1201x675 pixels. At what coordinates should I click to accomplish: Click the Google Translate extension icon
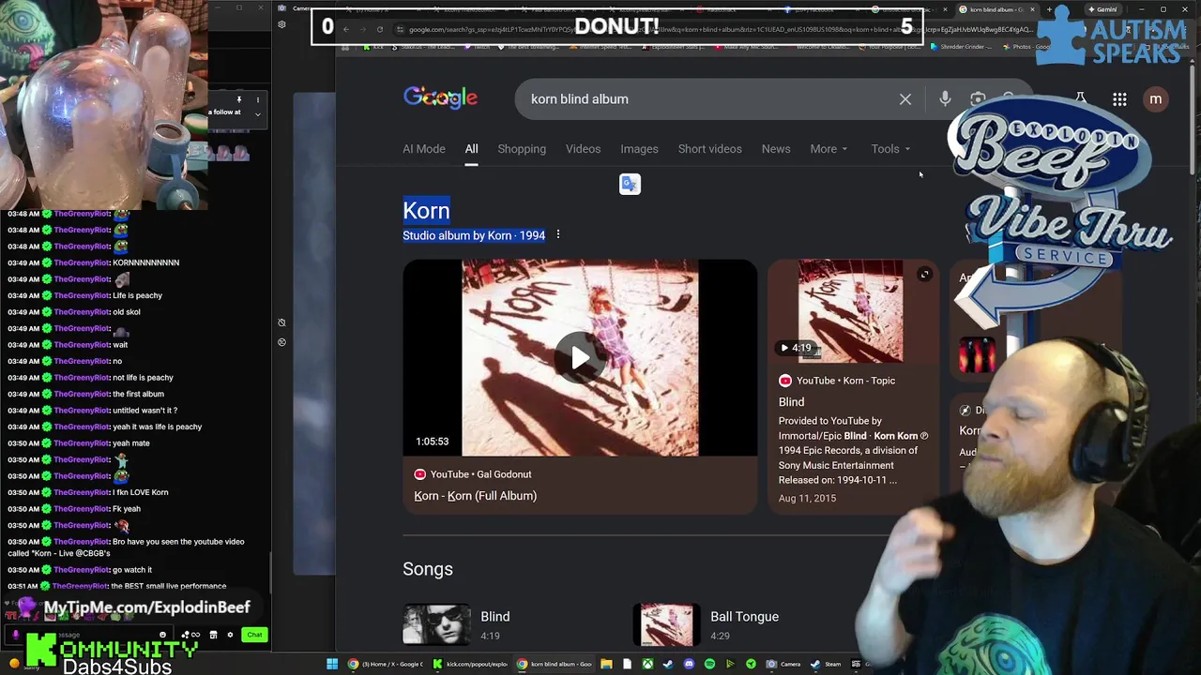(x=630, y=184)
